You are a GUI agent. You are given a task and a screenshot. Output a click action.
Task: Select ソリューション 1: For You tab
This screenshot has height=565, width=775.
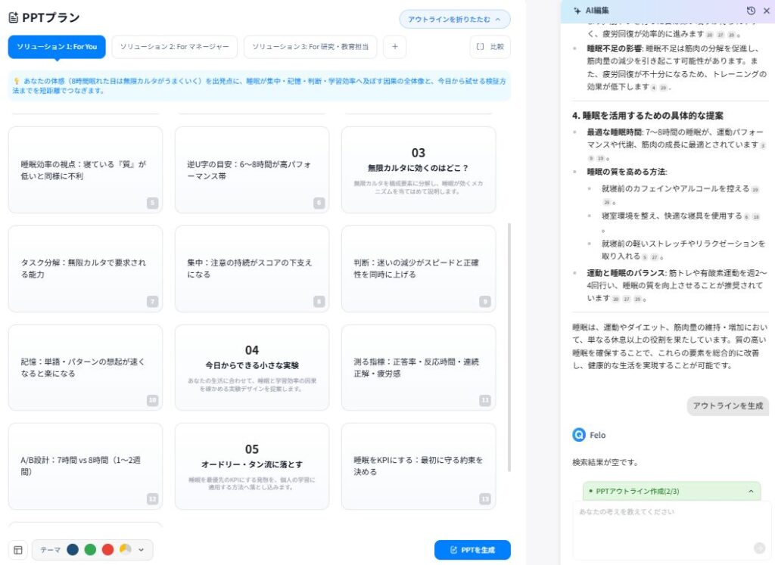pos(57,47)
